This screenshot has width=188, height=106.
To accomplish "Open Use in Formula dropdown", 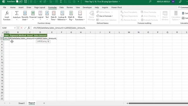I will [105, 16].
